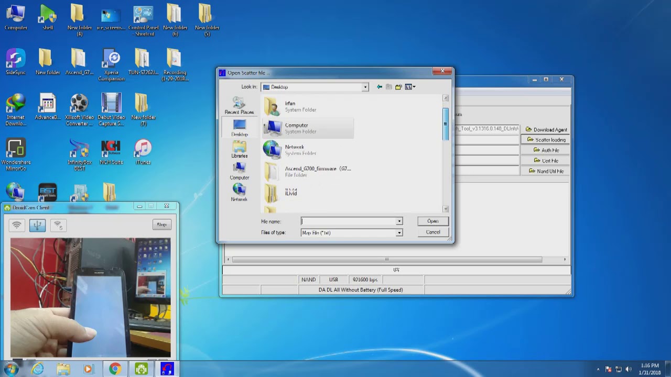Click the file name input field

pyautogui.click(x=348, y=221)
